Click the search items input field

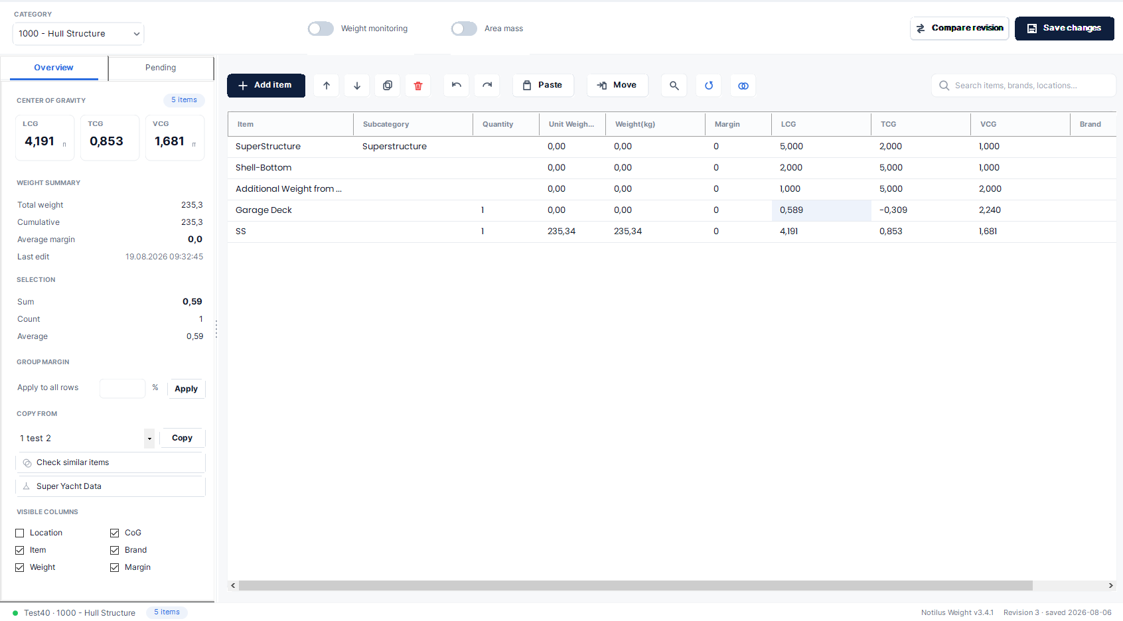point(1024,86)
